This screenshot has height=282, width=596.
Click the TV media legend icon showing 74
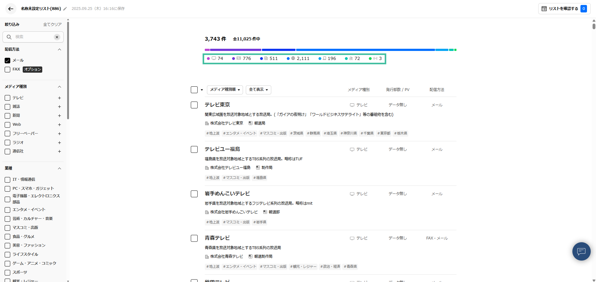pyautogui.click(x=213, y=58)
